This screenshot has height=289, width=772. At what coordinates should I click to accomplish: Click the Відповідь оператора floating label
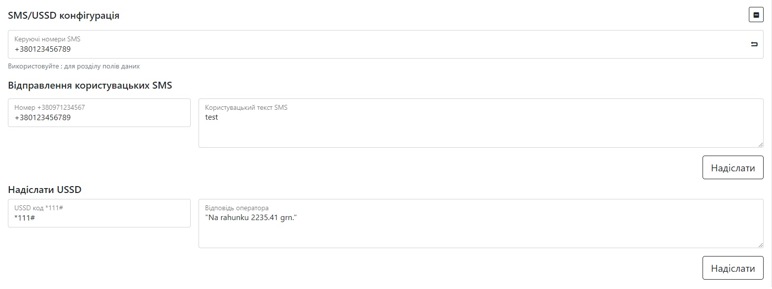[236, 208]
